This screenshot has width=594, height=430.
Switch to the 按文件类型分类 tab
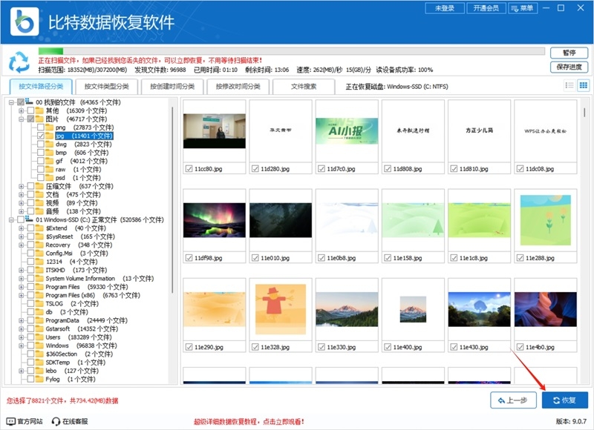[108, 87]
